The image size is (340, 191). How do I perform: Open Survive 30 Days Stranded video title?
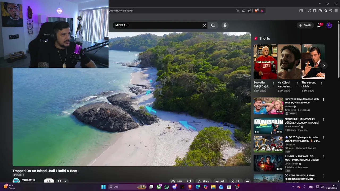[302, 101]
